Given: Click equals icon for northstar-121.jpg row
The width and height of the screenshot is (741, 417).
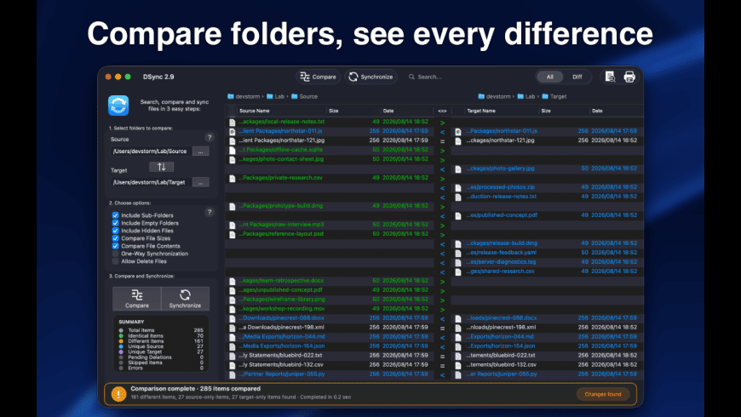Looking at the screenshot, I should 442,141.
